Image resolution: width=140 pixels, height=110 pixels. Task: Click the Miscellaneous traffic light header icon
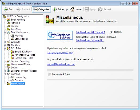pyautogui.click(x=50, y=20)
